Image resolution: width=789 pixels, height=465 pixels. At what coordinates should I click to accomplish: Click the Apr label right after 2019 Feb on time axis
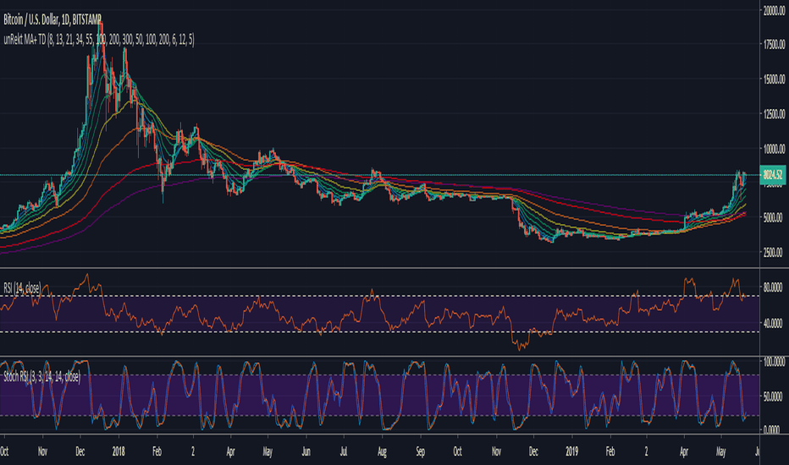[x=684, y=451]
